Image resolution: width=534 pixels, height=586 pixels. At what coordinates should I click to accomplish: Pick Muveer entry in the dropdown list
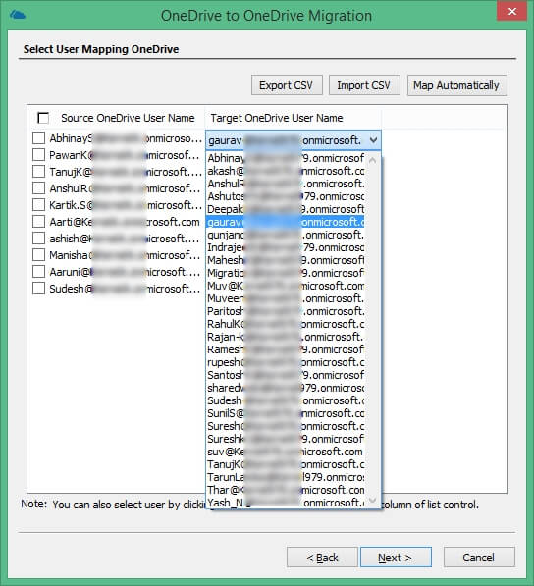286,298
